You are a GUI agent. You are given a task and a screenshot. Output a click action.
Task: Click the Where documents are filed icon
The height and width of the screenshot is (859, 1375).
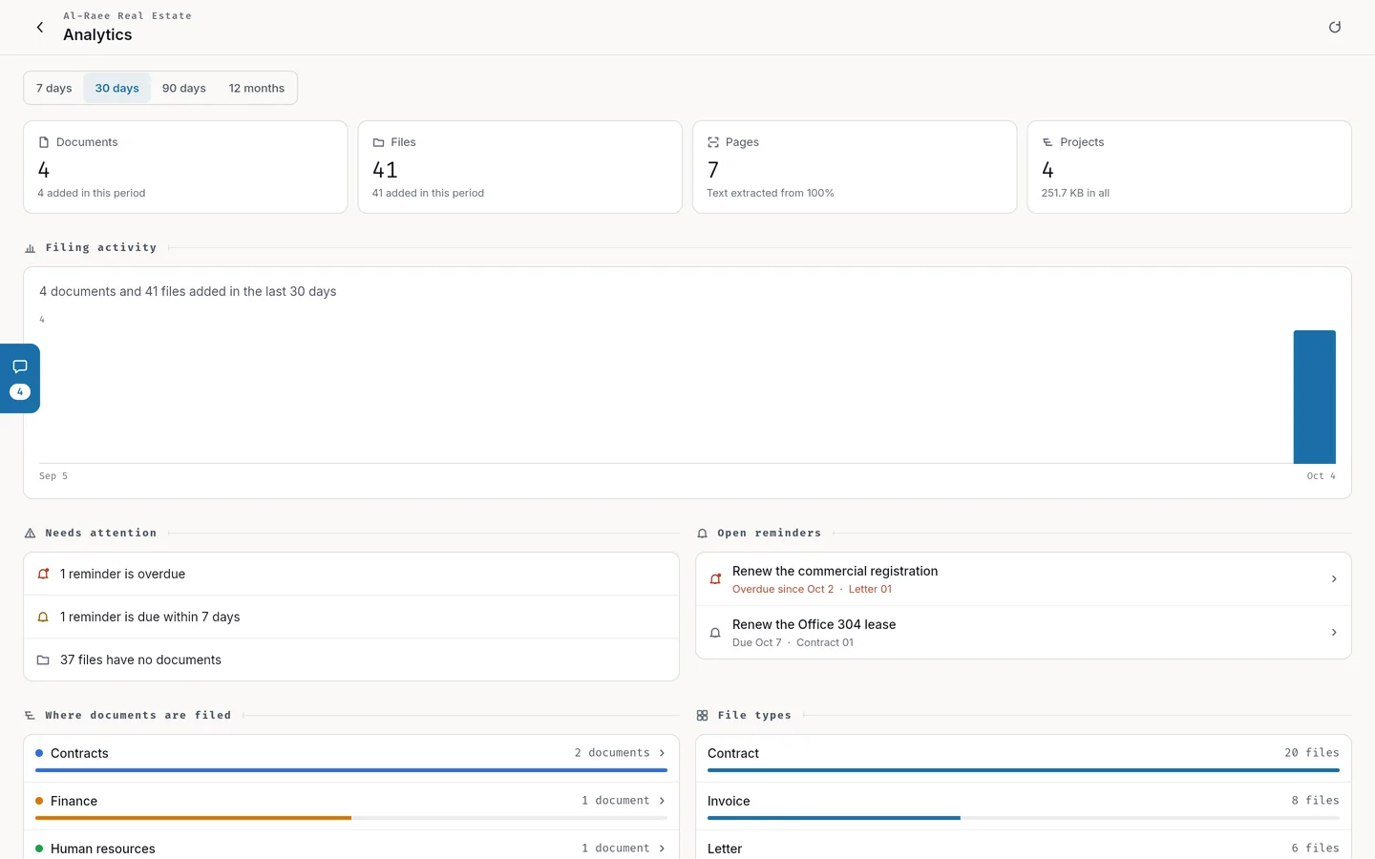point(30,715)
